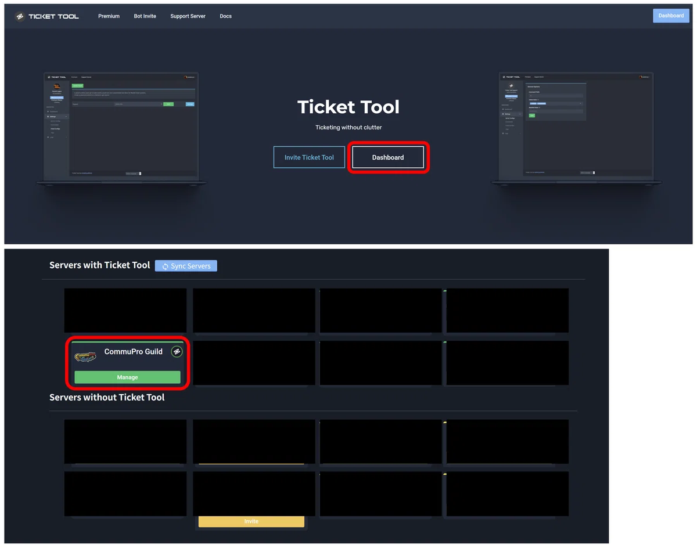The width and height of the screenshot is (697, 548).
Task: Open the Premium nav link
Action: click(109, 16)
